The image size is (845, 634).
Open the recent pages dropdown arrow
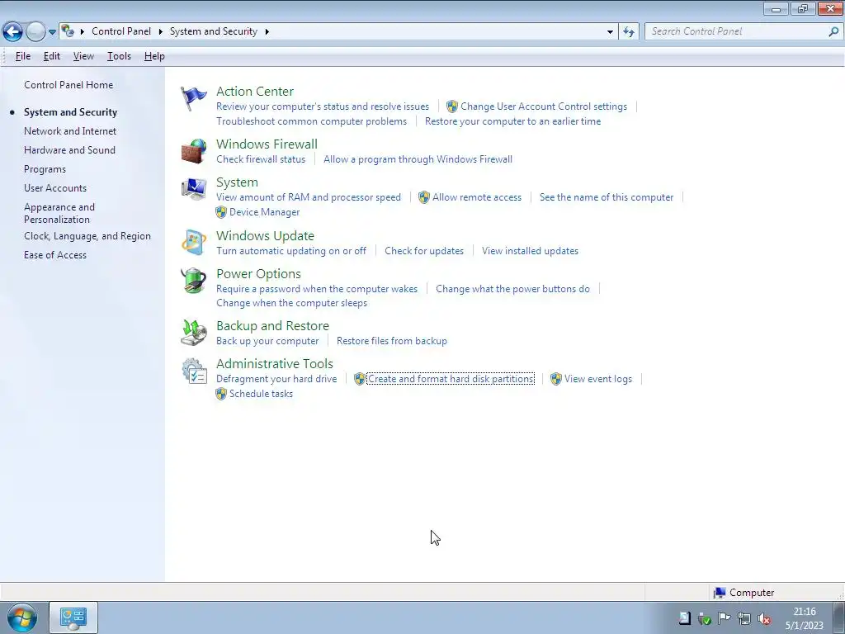[x=52, y=32]
